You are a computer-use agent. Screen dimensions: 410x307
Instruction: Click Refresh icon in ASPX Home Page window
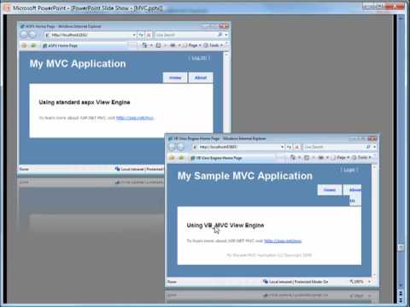coord(141,35)
